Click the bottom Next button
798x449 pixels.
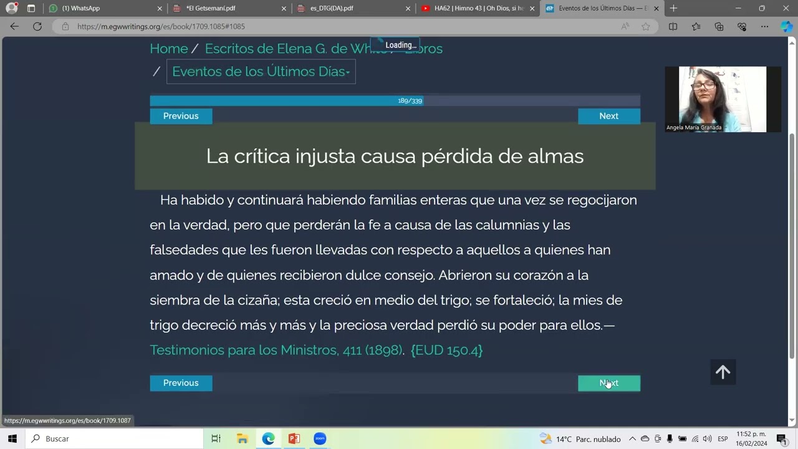(608, 383)
